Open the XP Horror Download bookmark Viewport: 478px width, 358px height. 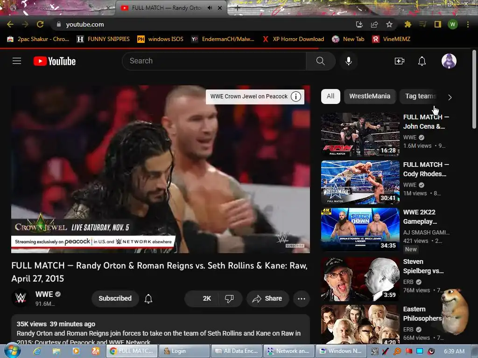pyautogui.click(x=293, y=39)
